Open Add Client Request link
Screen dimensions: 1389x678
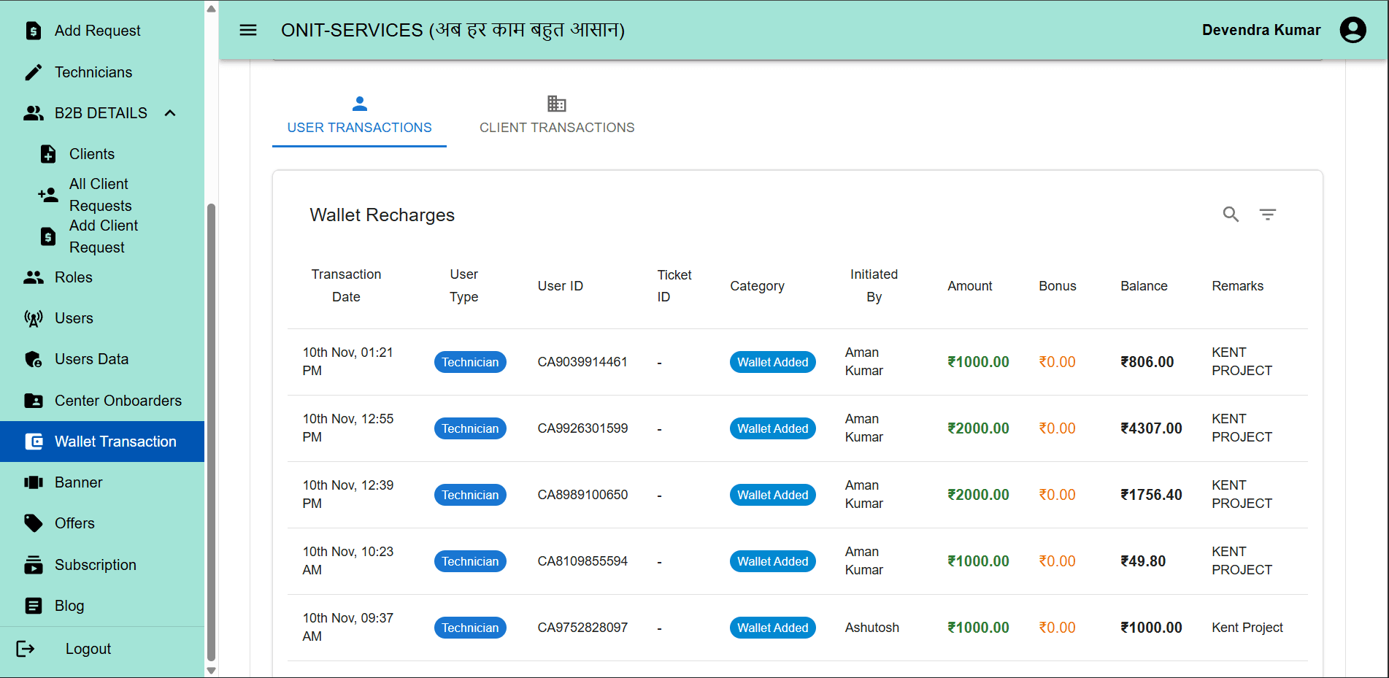tap(104, 236)
